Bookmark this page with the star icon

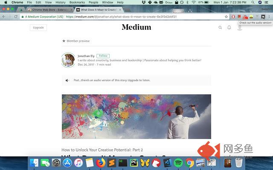click(226, 17)
